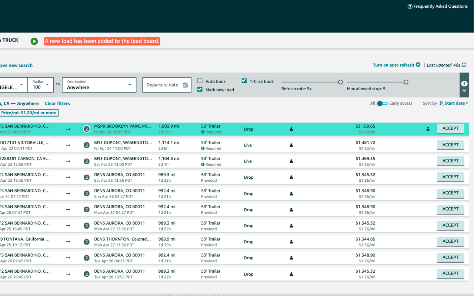Accept the load arriving Mon Apr 27 04:27
Viewport: 474px width, 296px height.
(x=450, y=209)
